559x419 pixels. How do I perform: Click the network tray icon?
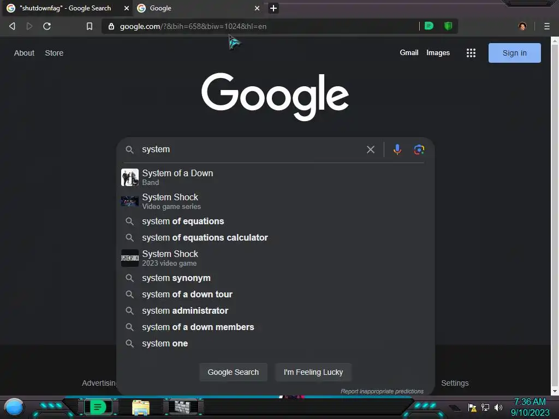point(485,407)
